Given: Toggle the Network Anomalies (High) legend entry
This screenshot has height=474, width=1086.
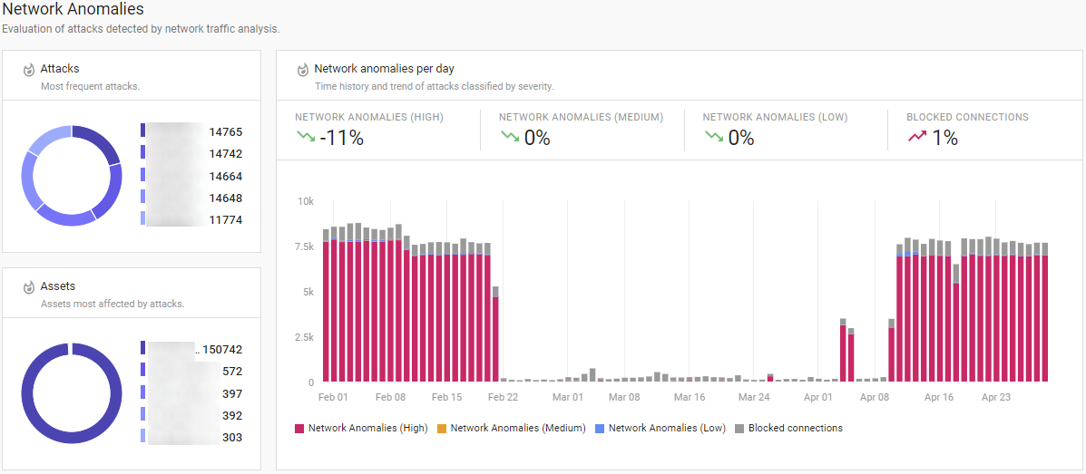Looking at the screenshot, I should 360,428.
